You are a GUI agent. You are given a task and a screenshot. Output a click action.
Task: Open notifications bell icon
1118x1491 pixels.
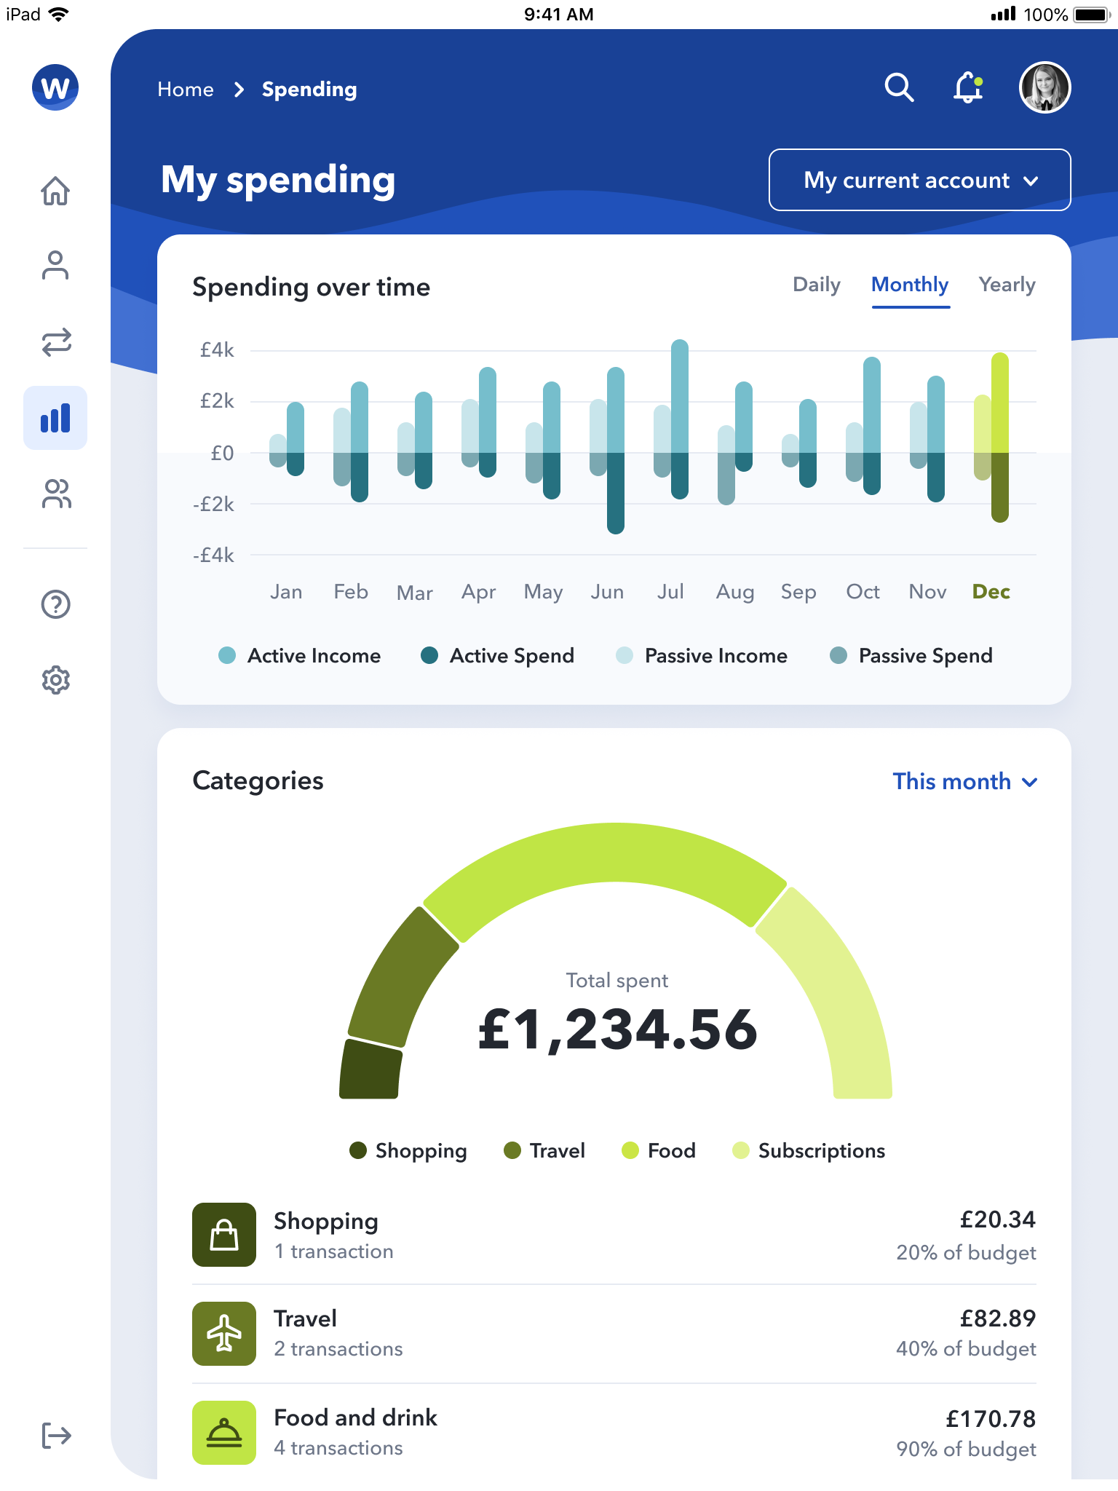969,87
